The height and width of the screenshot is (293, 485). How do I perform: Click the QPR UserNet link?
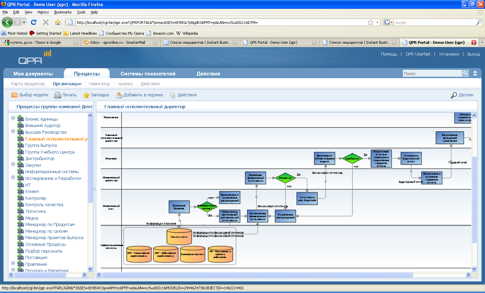(x=418, y=54)
